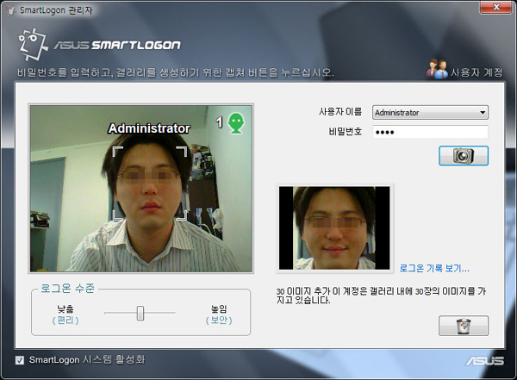Close the SmartLogon 관리자 window
517x380 pixels.
(x=496, y=7)
